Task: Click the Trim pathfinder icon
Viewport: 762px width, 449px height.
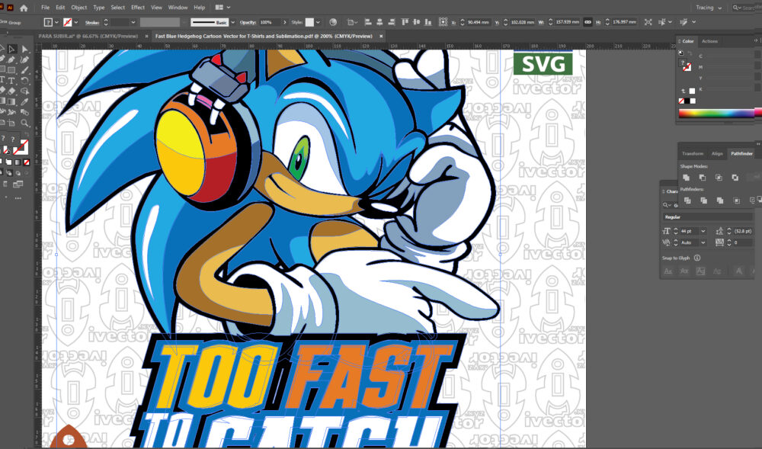Action: pos(703,200)
